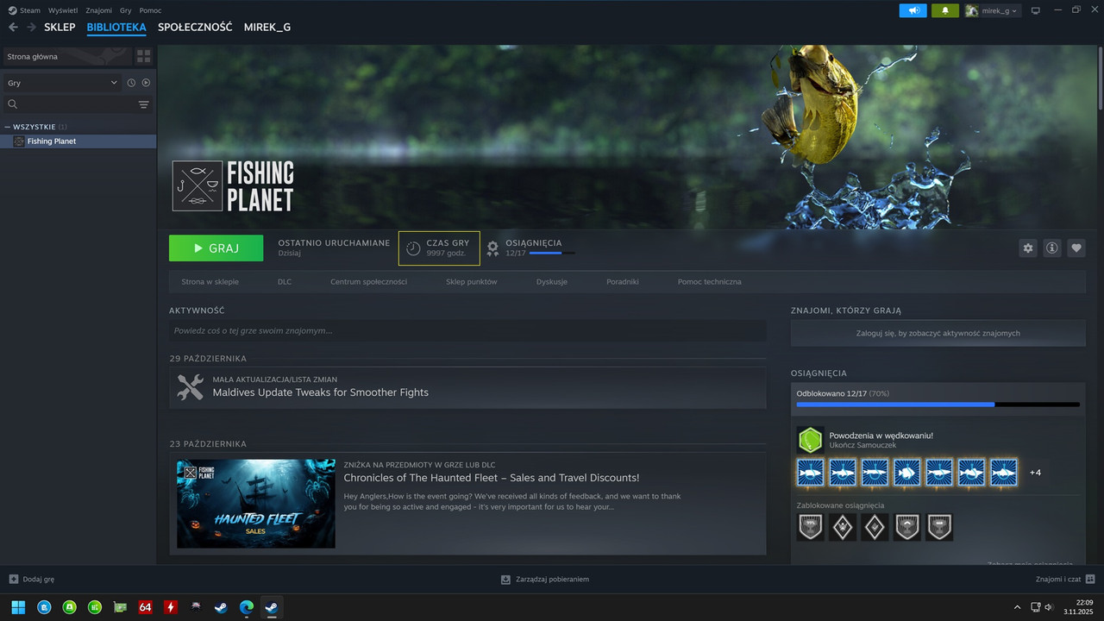
Task: Open the notifications bell
Action: pyautogui.click(x=945, y=10)
